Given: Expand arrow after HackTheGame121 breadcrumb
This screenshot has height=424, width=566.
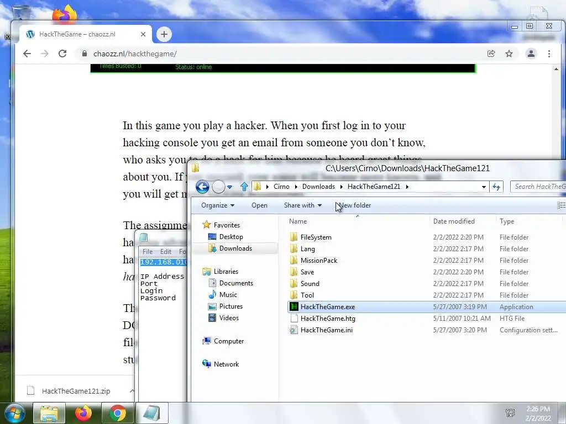Looking at the screenshot, I should 407,187.
